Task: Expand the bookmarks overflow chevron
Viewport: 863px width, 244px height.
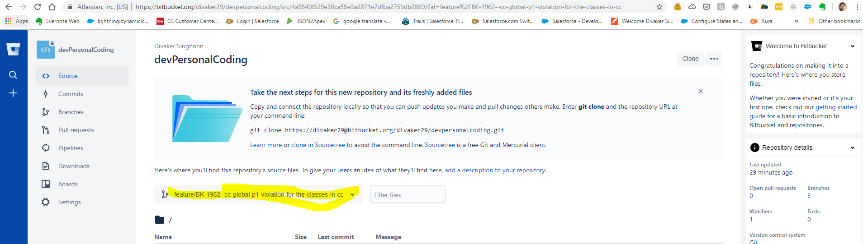Action: click(x=797, y=21)
